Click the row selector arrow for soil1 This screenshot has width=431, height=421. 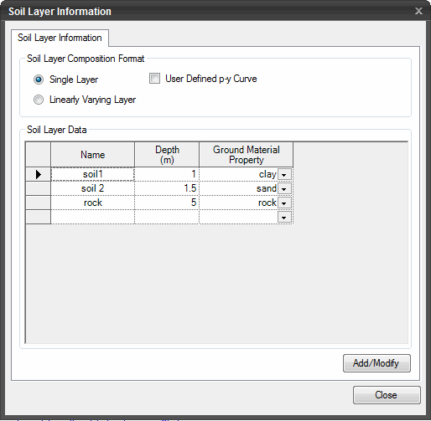[39, 174]
